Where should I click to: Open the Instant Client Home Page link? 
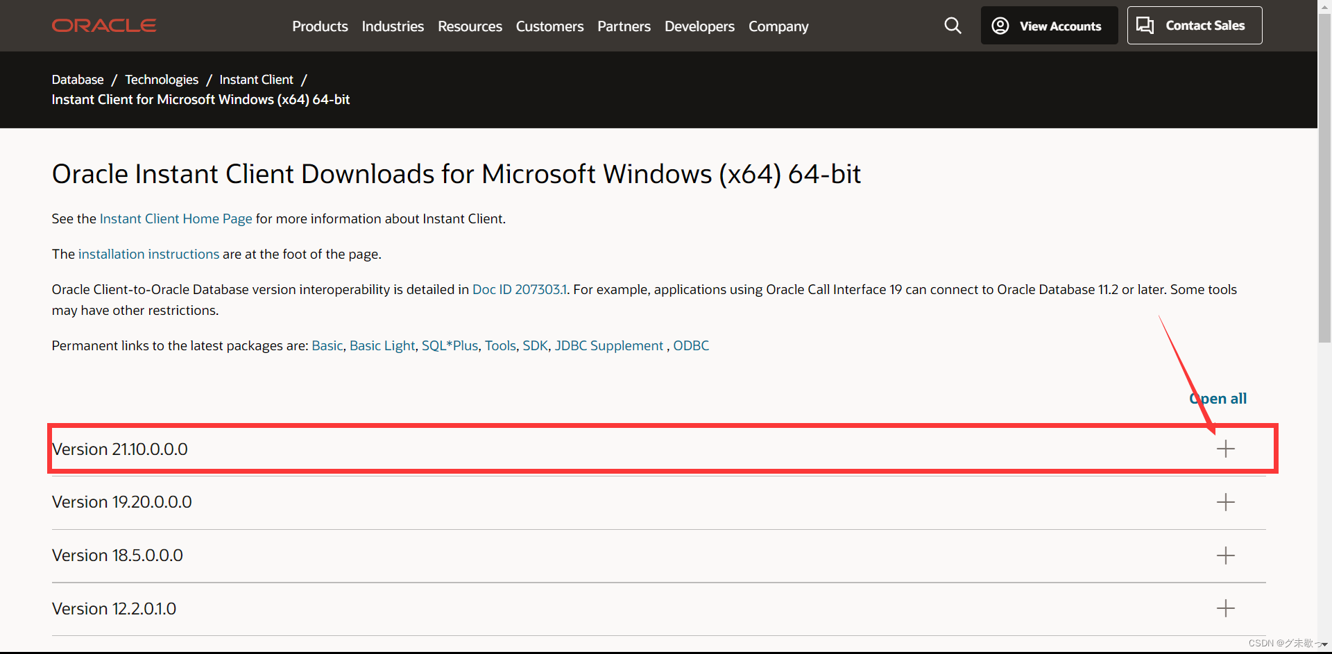click(175, 218)
